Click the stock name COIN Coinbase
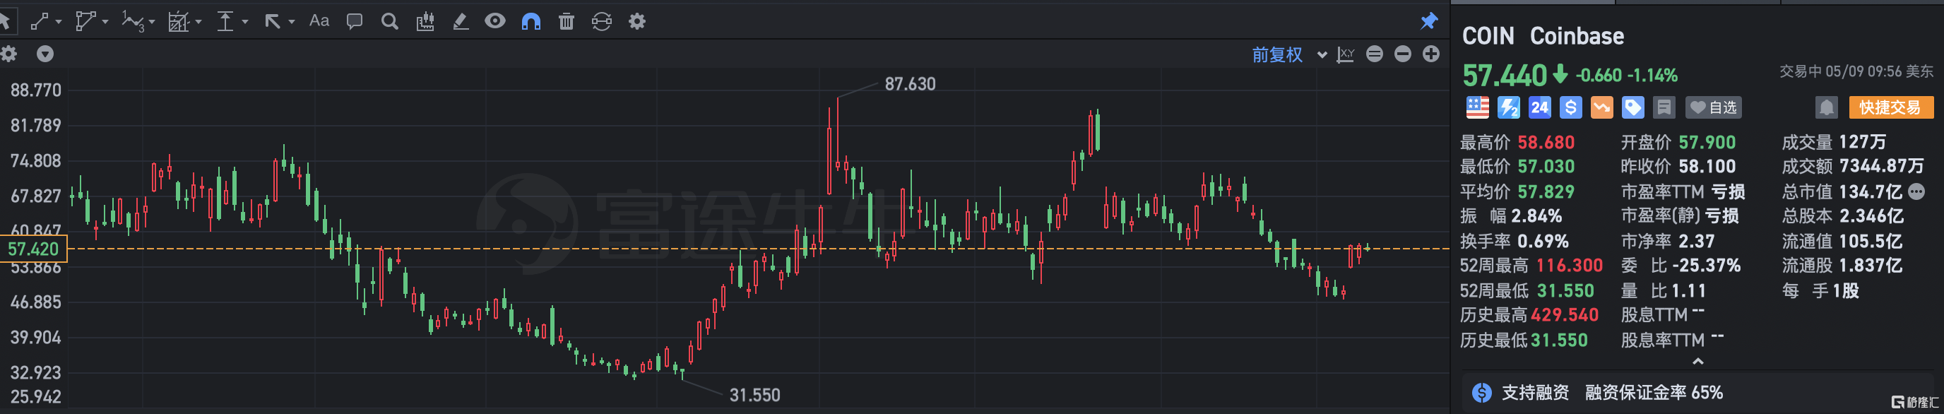1944x414 pixels. (x=1543, y=36)
